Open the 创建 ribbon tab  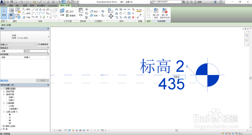[11, 6]
